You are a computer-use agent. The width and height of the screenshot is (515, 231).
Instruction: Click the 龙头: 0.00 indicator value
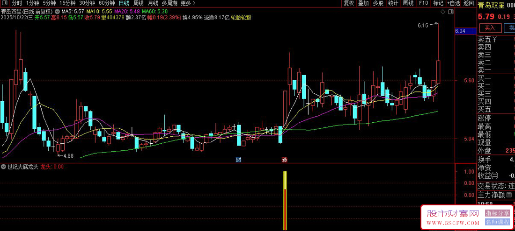click(52, 167)
